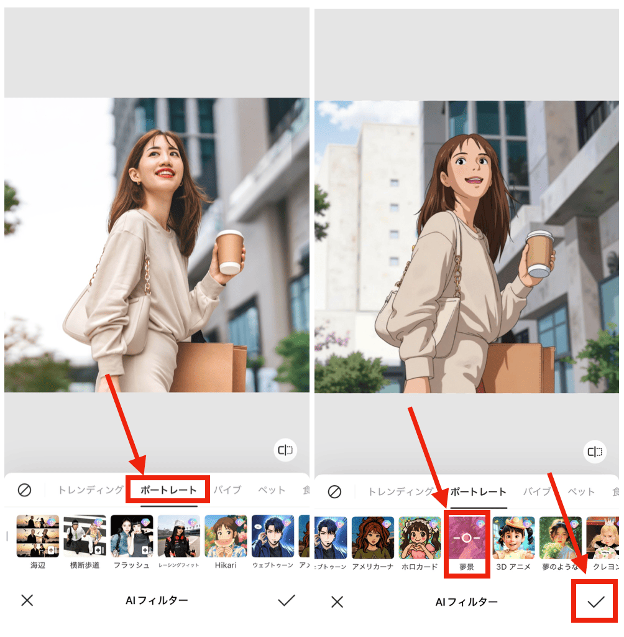Switch to the バイブ category
Image resolution: width=624 pixels, height=637 pixels.
226,490
